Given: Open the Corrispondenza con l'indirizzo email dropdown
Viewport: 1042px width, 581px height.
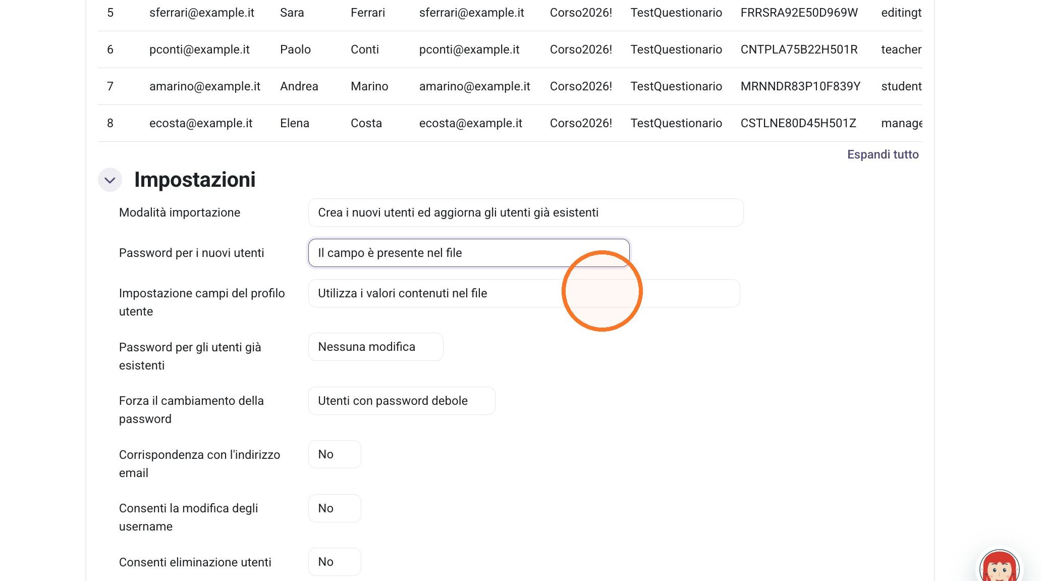Looking at the screenshot, I should [x=335, y=454].
